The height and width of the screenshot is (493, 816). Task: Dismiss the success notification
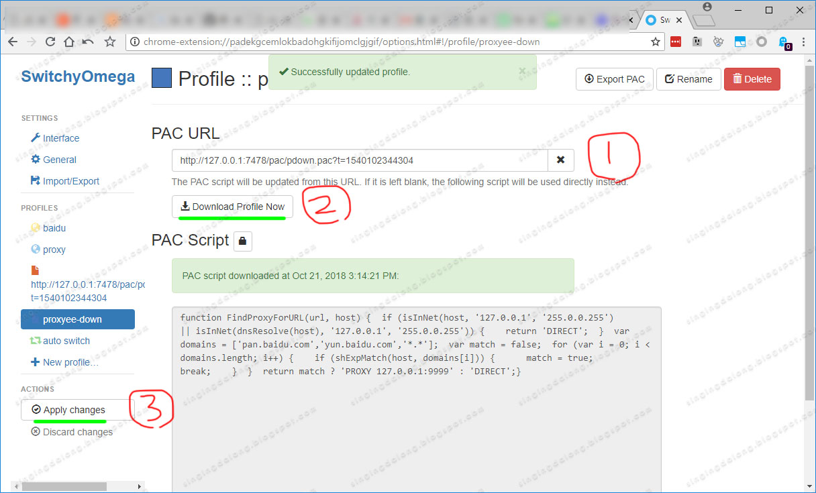click(x=523, y=70)
